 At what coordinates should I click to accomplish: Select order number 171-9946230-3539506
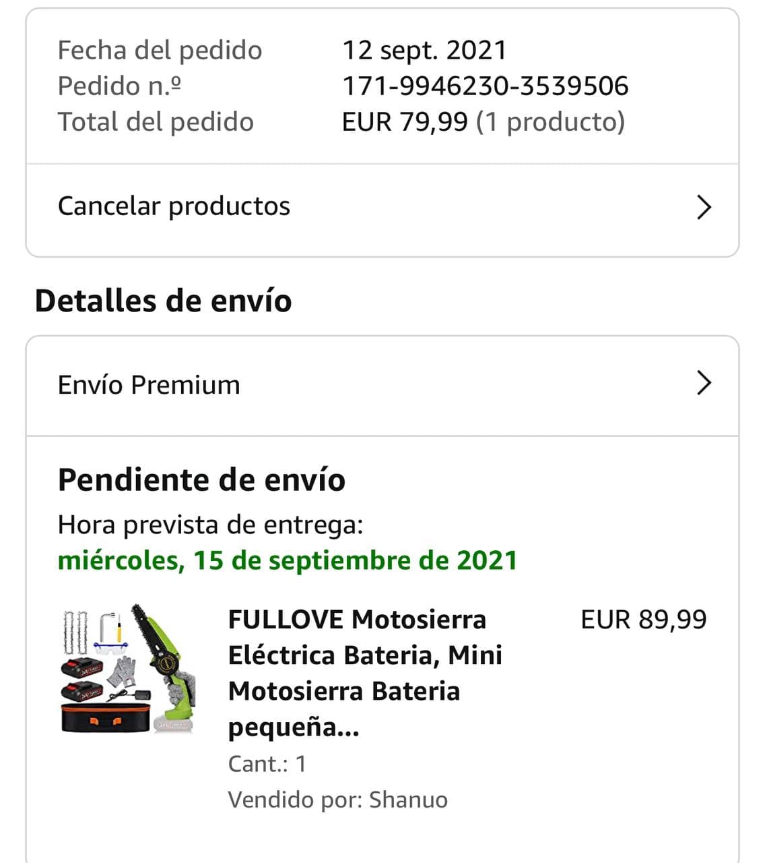tap(485, 86)
